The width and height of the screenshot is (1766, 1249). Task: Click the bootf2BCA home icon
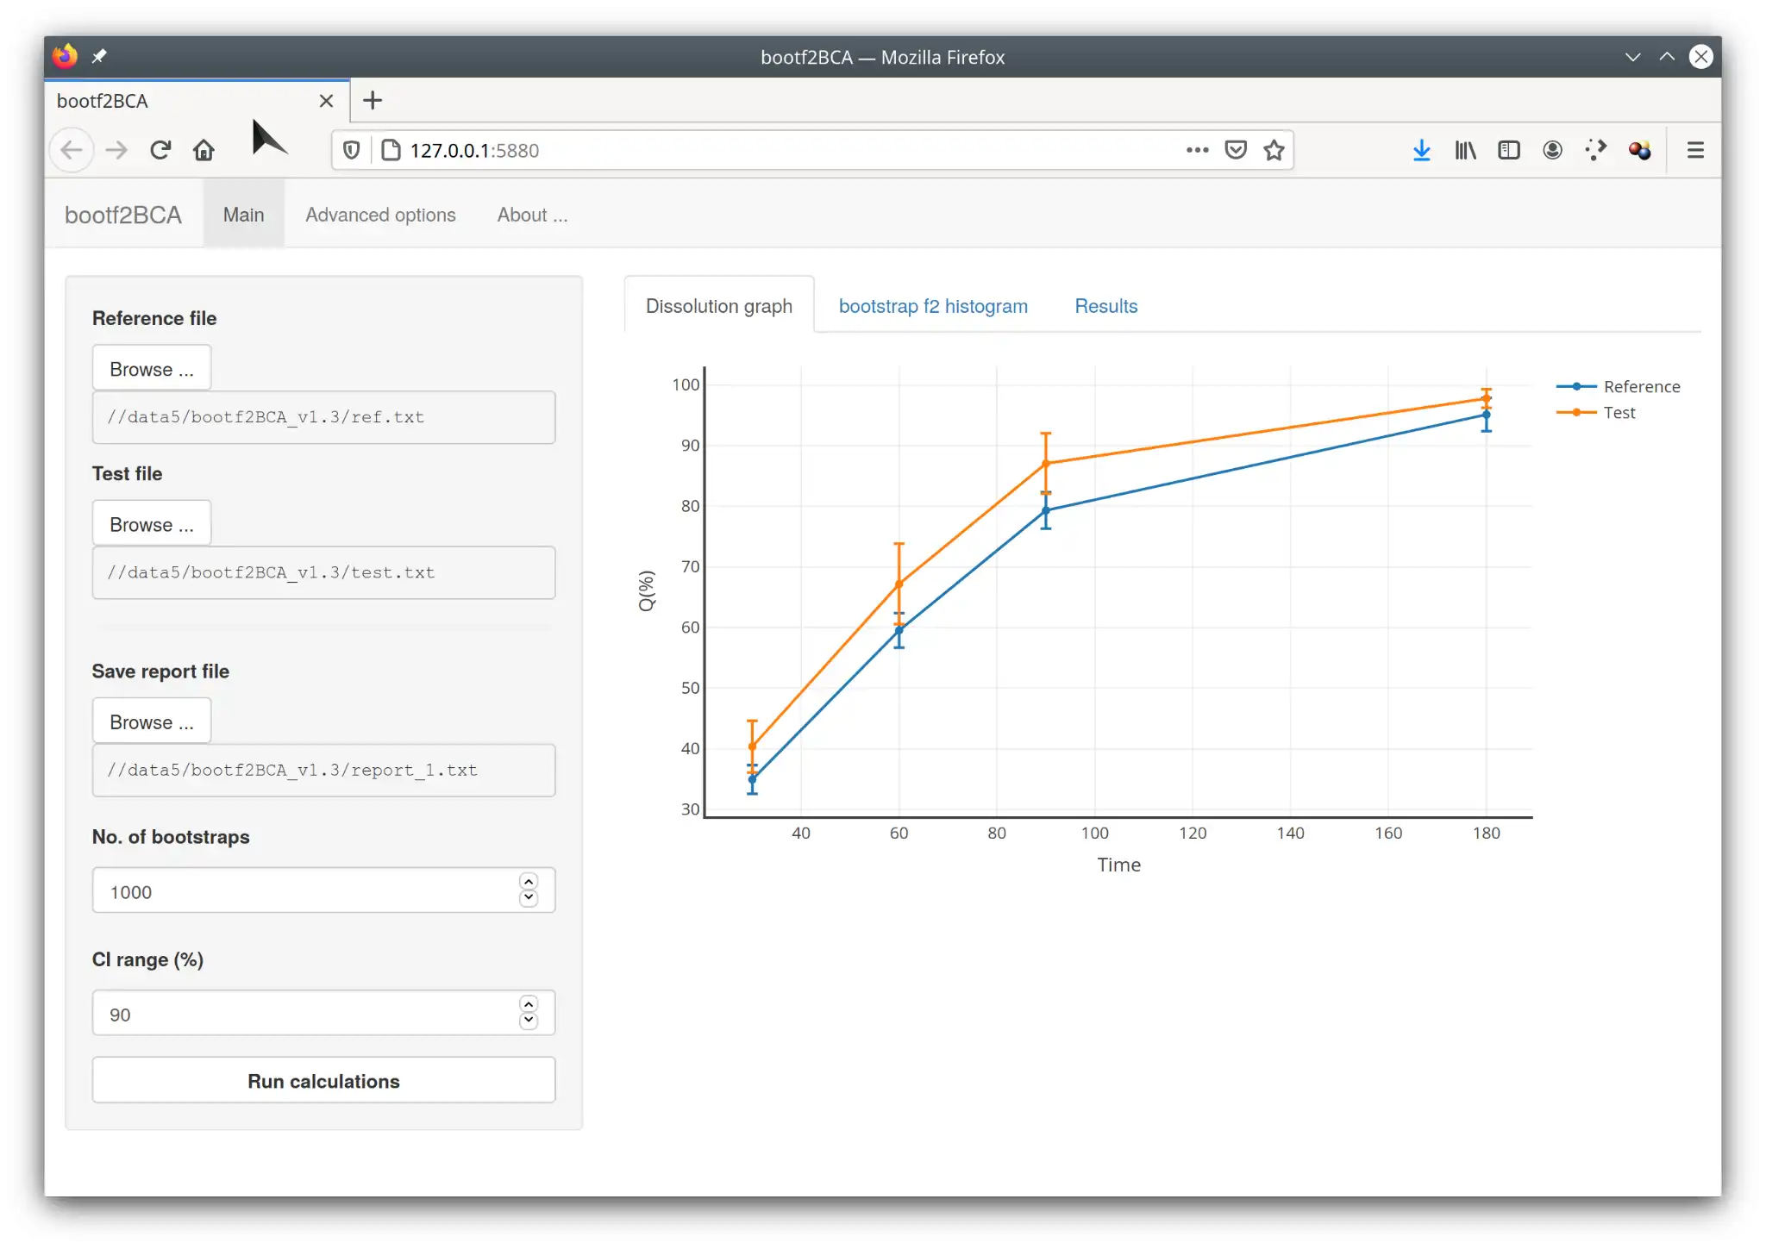[x=123, y=214]
